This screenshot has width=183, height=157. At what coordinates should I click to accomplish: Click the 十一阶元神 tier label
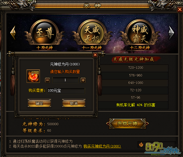tap(91, 48)
